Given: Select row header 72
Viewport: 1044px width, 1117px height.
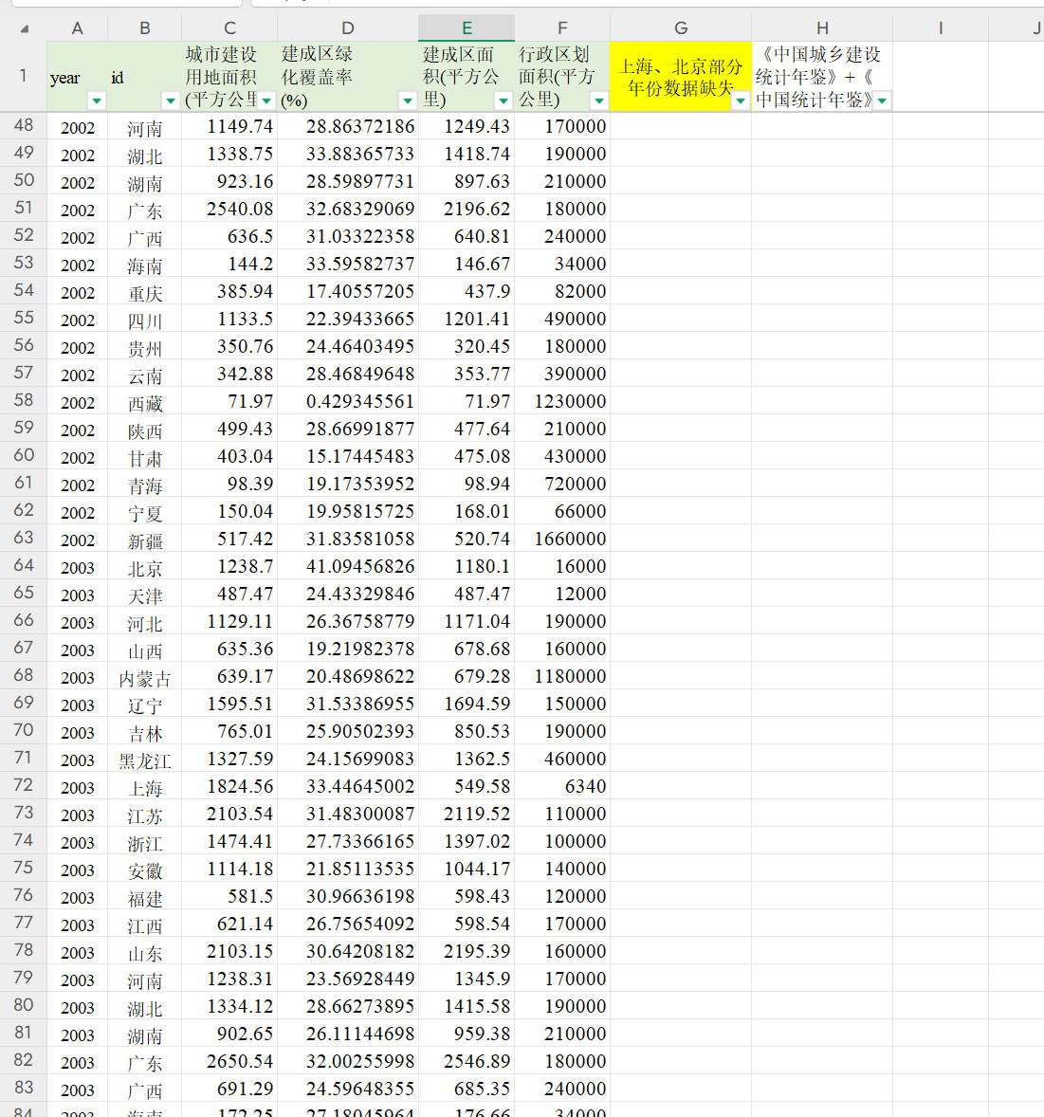Looking at the screenshot, I should coord(24,785).
